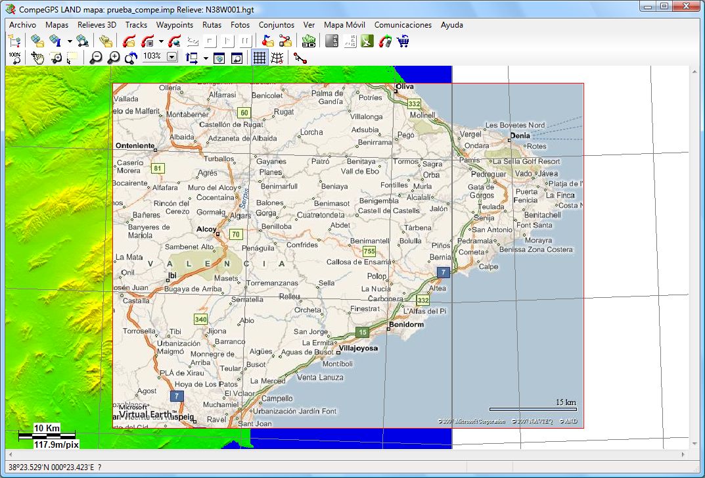
Task: Click the zoom in magnifier
Action: point(114,58)
